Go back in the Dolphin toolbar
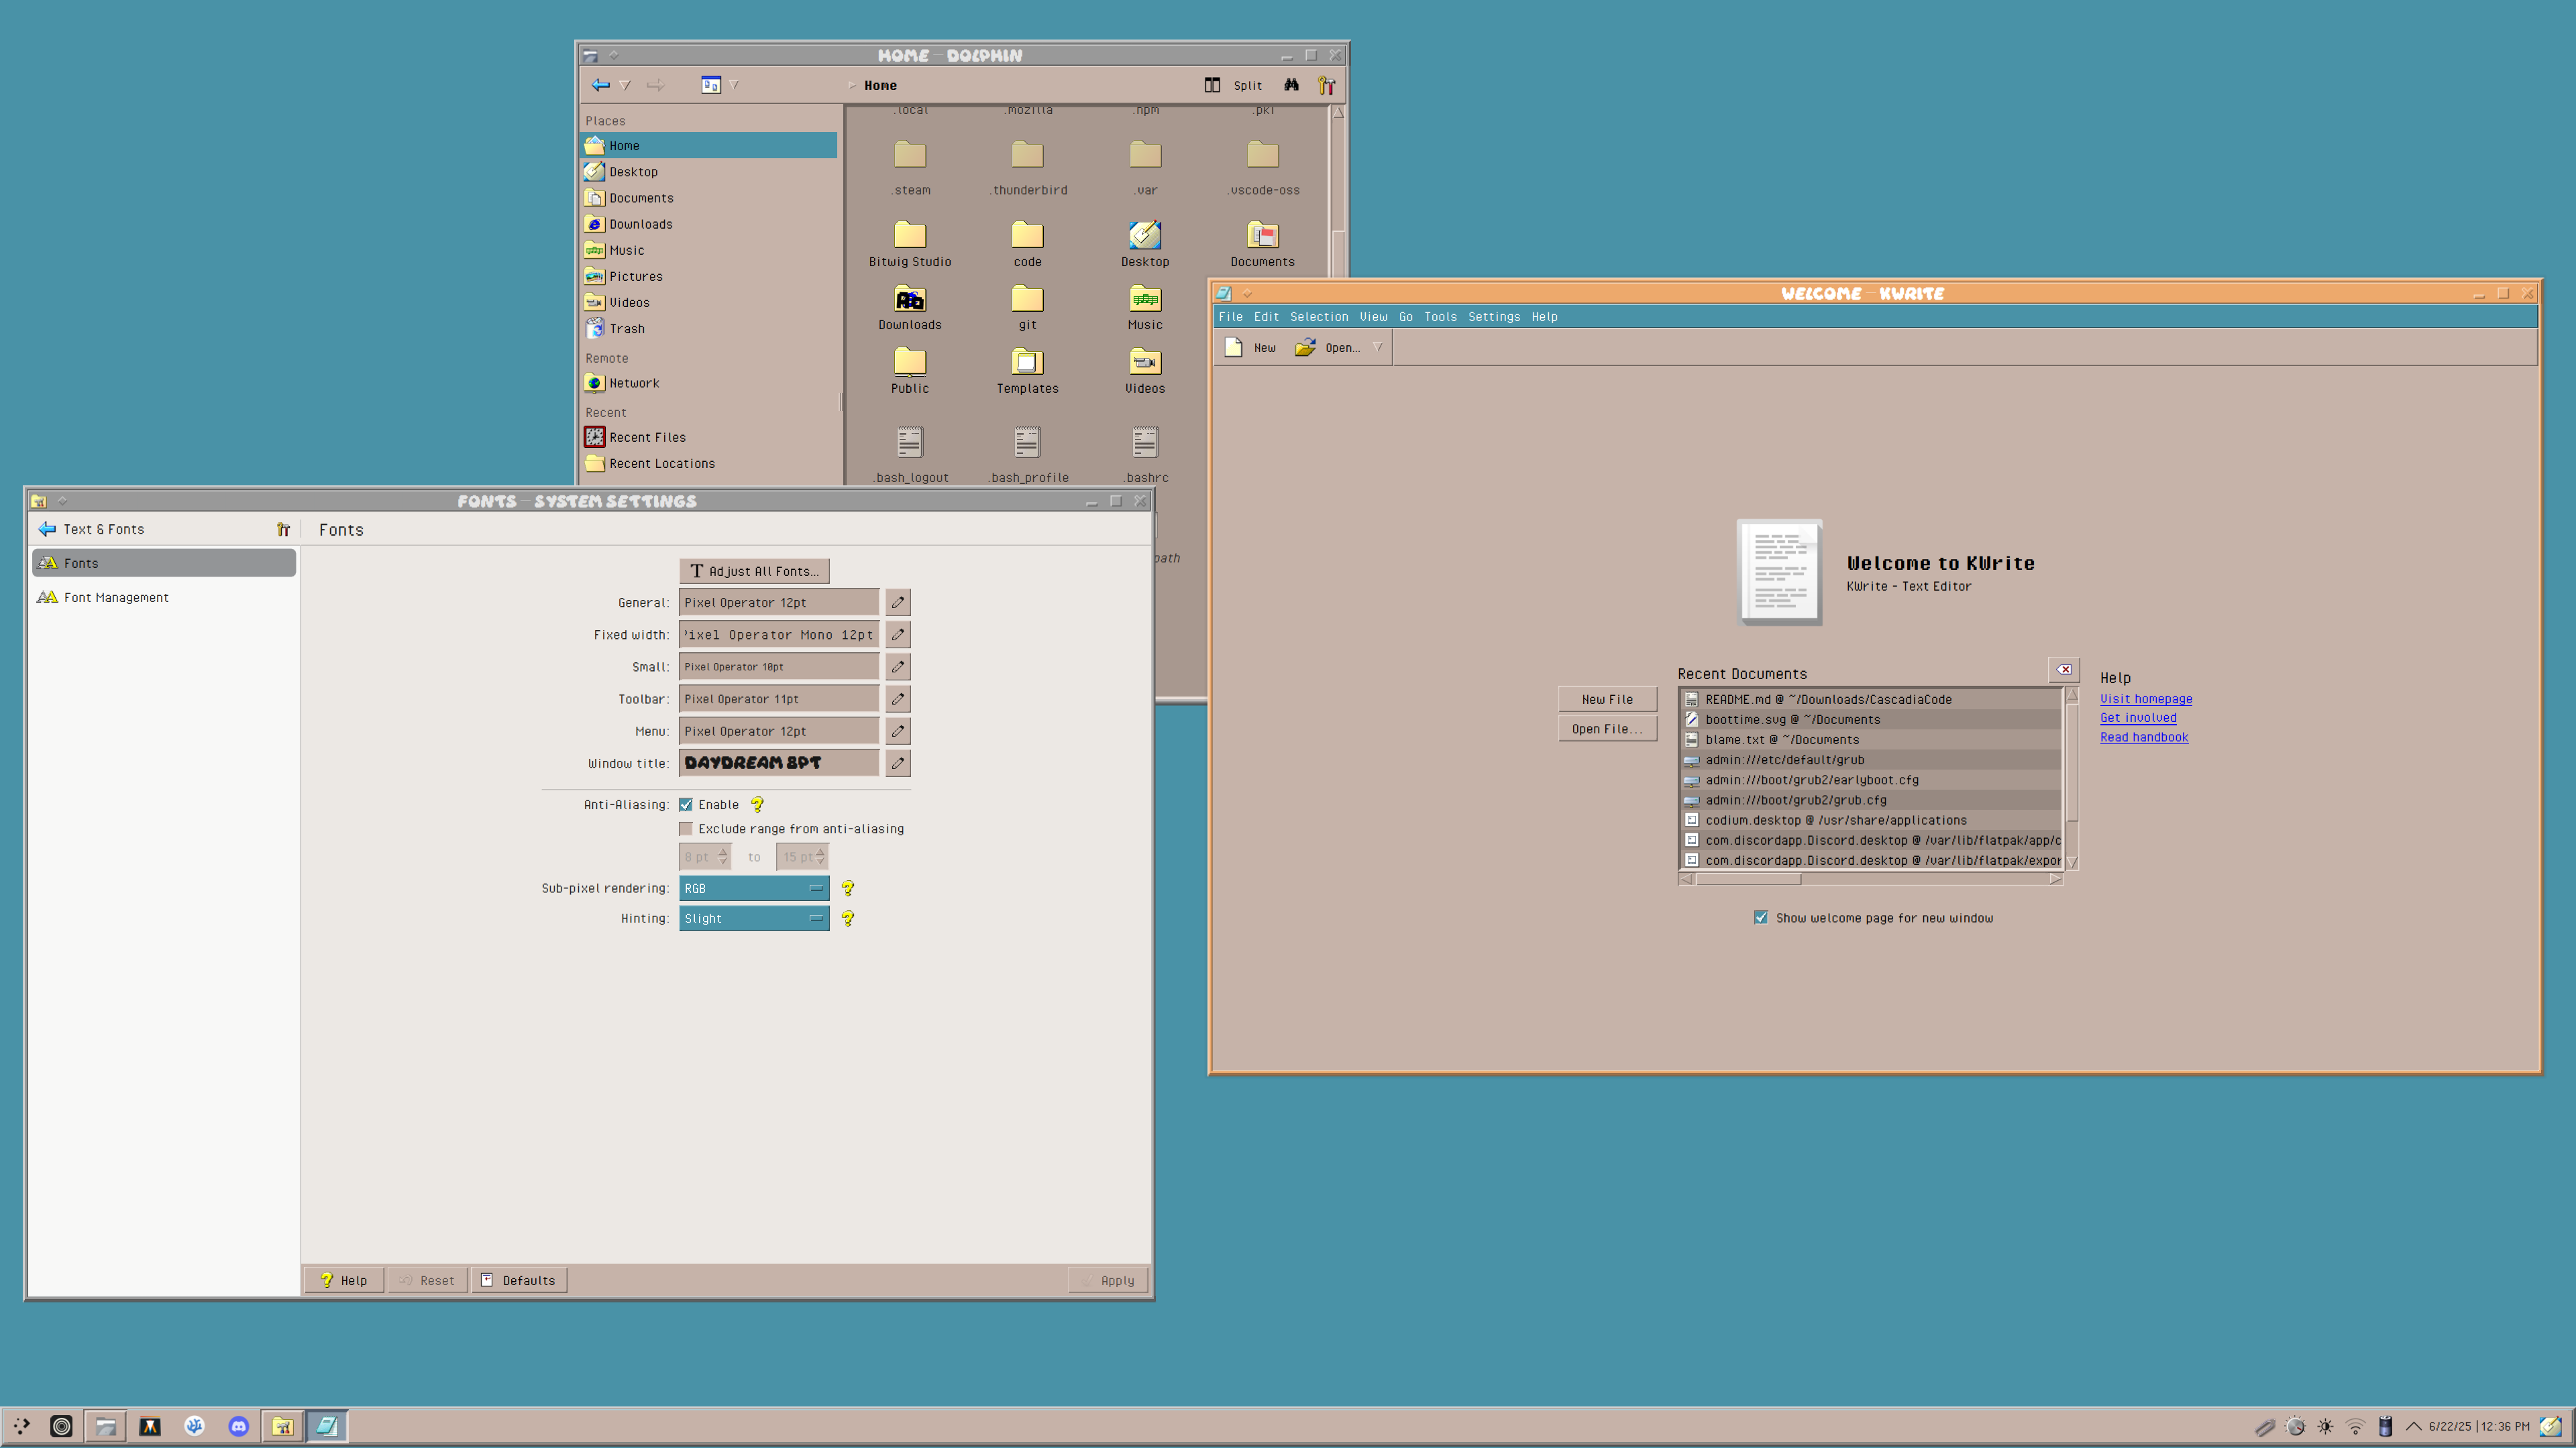The width and height of the screenshot is (2576, 1448). coord(600,85)
